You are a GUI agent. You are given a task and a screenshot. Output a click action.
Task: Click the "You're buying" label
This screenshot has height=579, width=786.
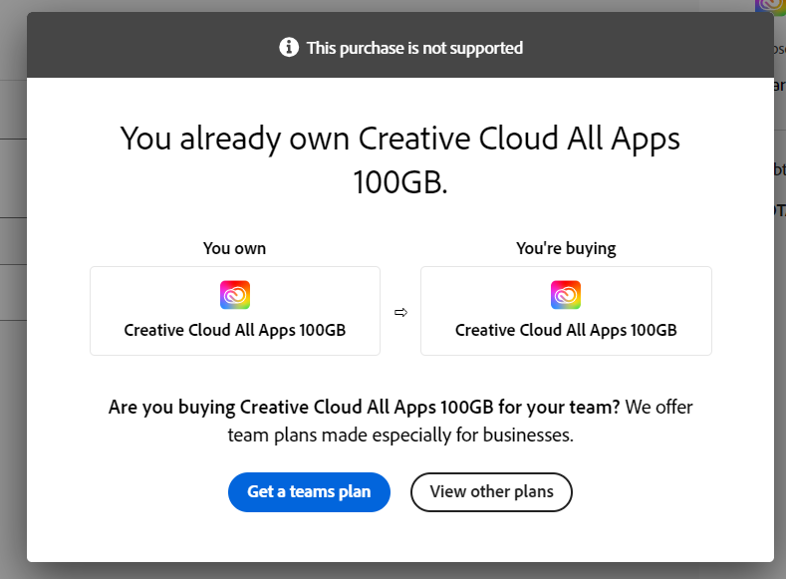(x=566, y=248)
